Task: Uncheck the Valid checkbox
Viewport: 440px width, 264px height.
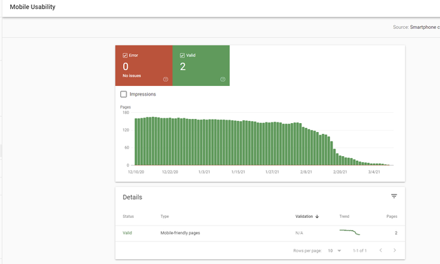Action: (182, 55)
